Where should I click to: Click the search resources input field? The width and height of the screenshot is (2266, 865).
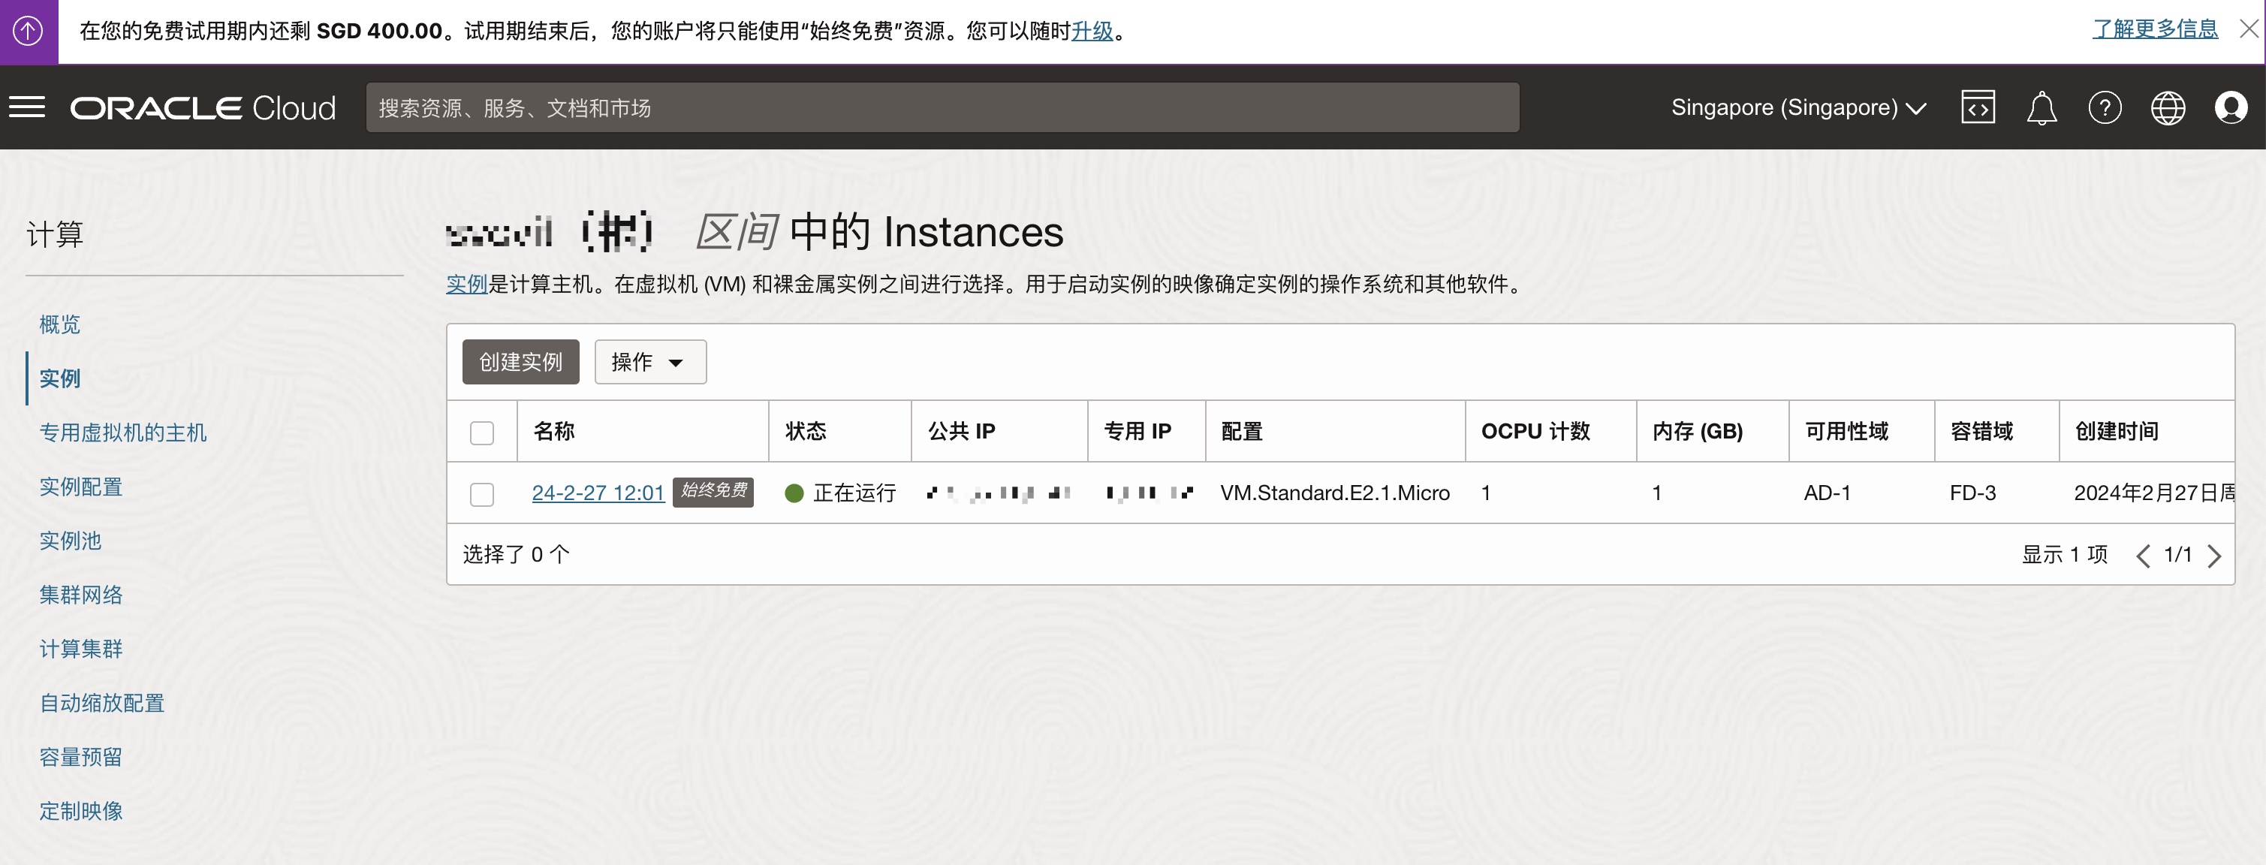942,107
